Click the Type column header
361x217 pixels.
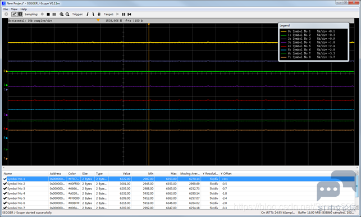(x=102, y=174)
